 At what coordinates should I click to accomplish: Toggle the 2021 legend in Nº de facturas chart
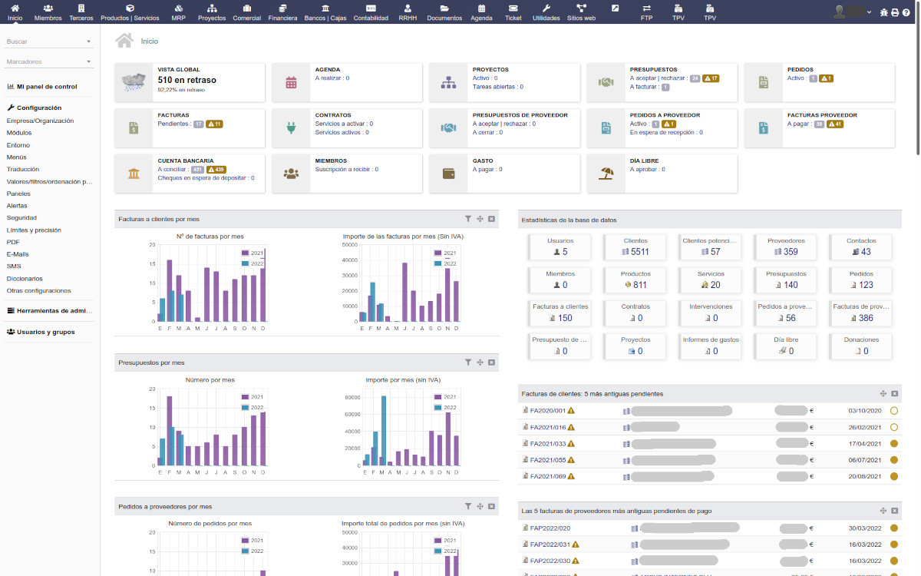coord(253,253)
